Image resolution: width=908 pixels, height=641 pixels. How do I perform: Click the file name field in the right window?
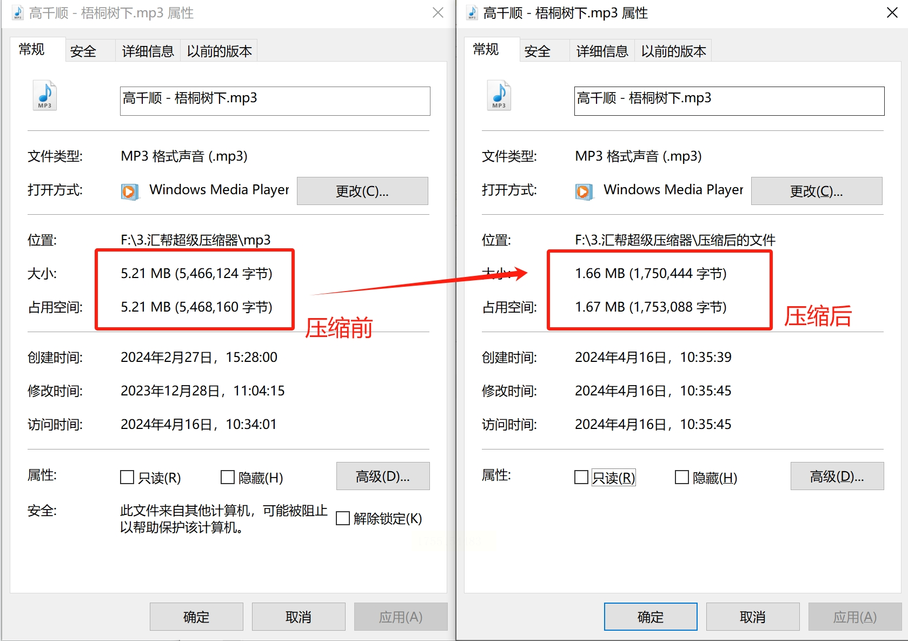pyautogui.click(x=730, y=101)
